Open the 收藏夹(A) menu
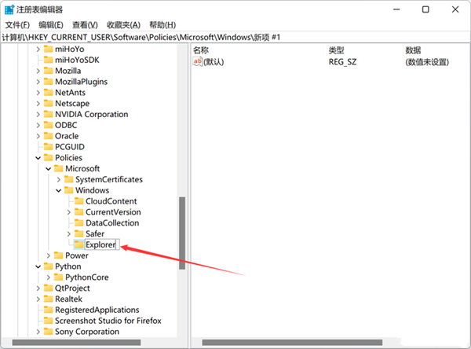 tap(123, 25)
